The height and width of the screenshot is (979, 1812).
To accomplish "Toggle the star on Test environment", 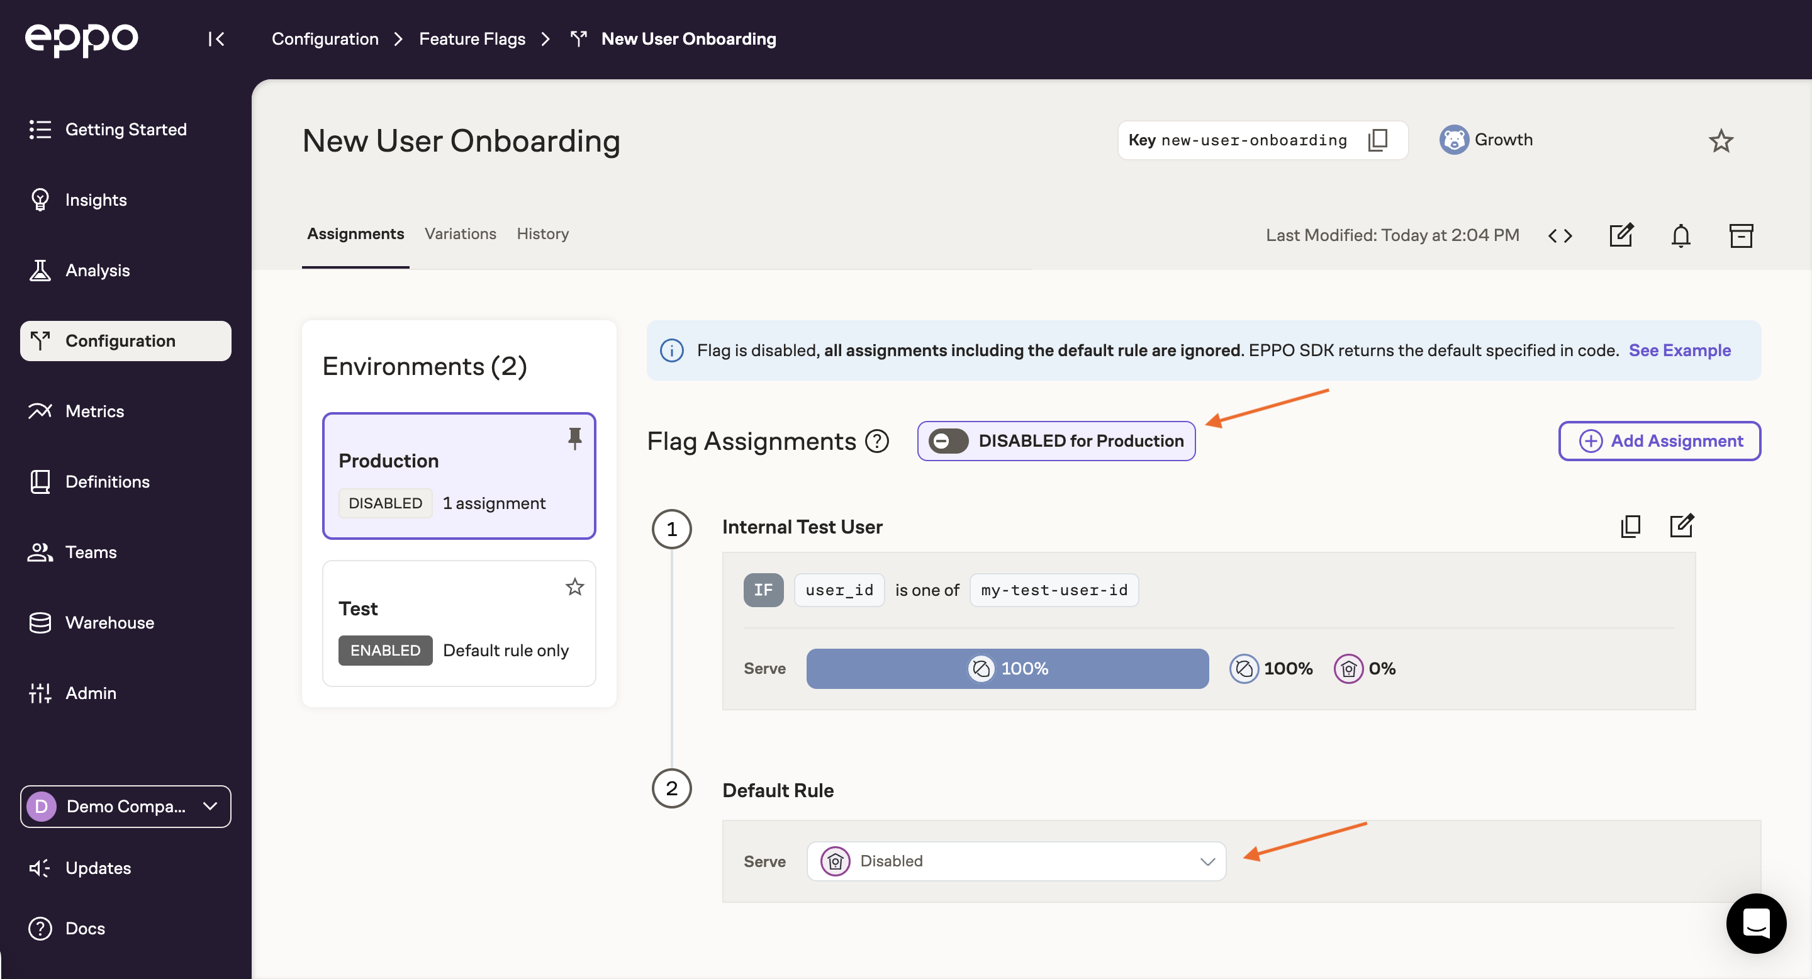I will 575,586.
